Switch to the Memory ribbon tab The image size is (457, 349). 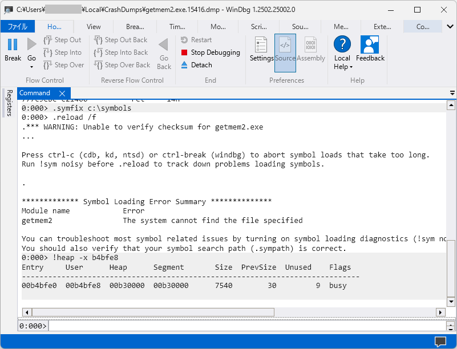pyautogui.click(x=341, y=26)
